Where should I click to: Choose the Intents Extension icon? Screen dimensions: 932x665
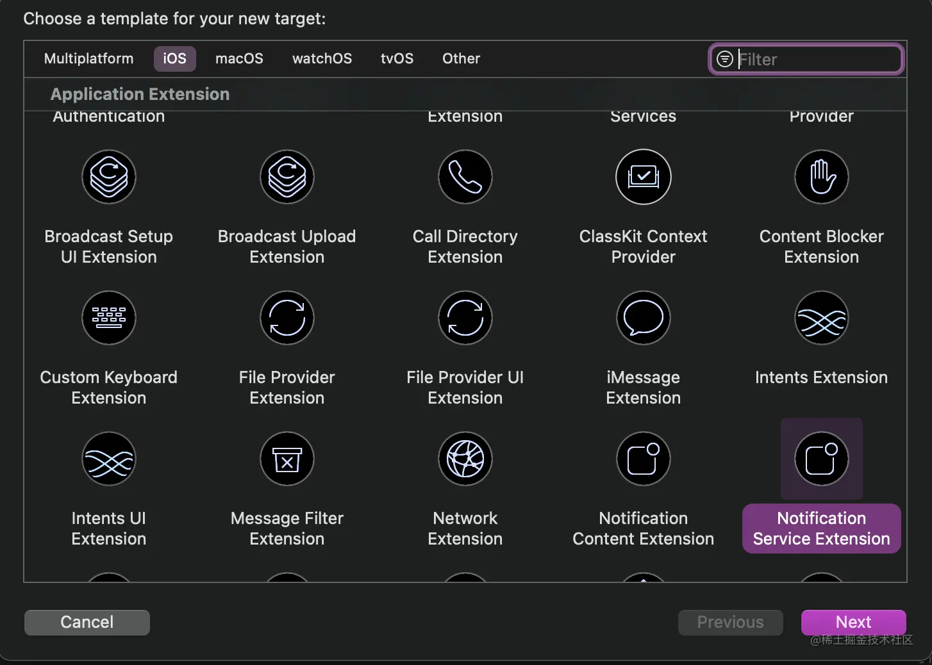point(822,318)
